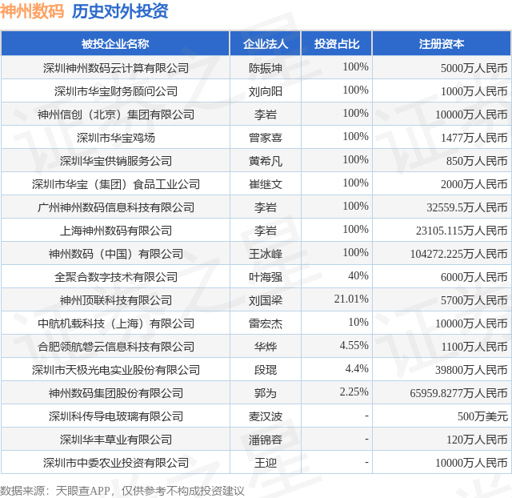Click the 5700万人民币 capital value
The height and width of the screenshot is (498, 512).
pos(474,300)
